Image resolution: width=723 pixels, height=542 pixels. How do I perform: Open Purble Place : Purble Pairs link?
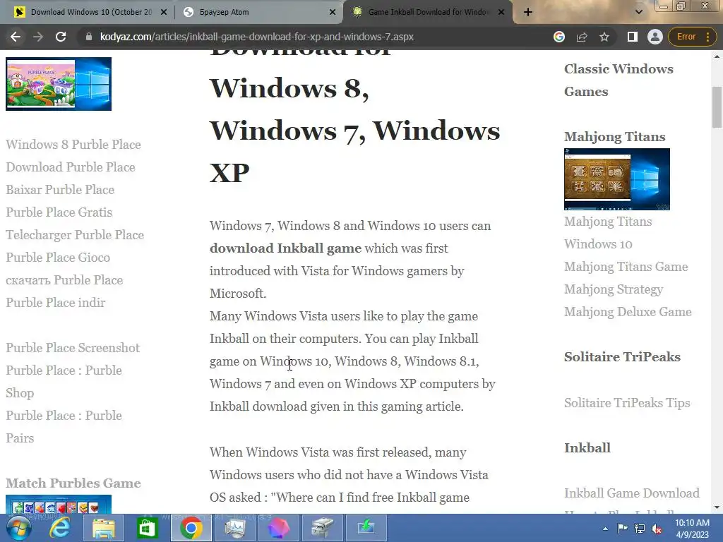coord(64,426)
